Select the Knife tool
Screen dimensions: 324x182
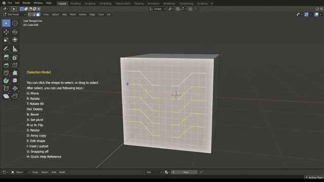pyautogui.click(x=6, y=73)
